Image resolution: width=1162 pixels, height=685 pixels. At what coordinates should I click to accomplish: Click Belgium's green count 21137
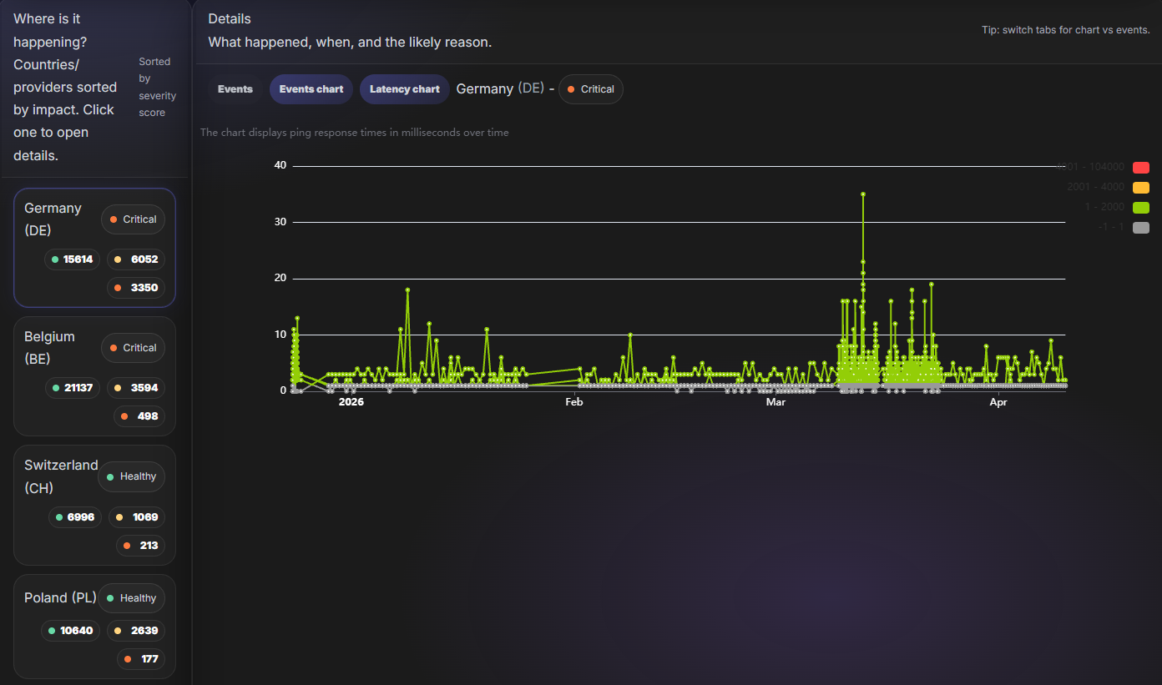[x=72, y=388]
